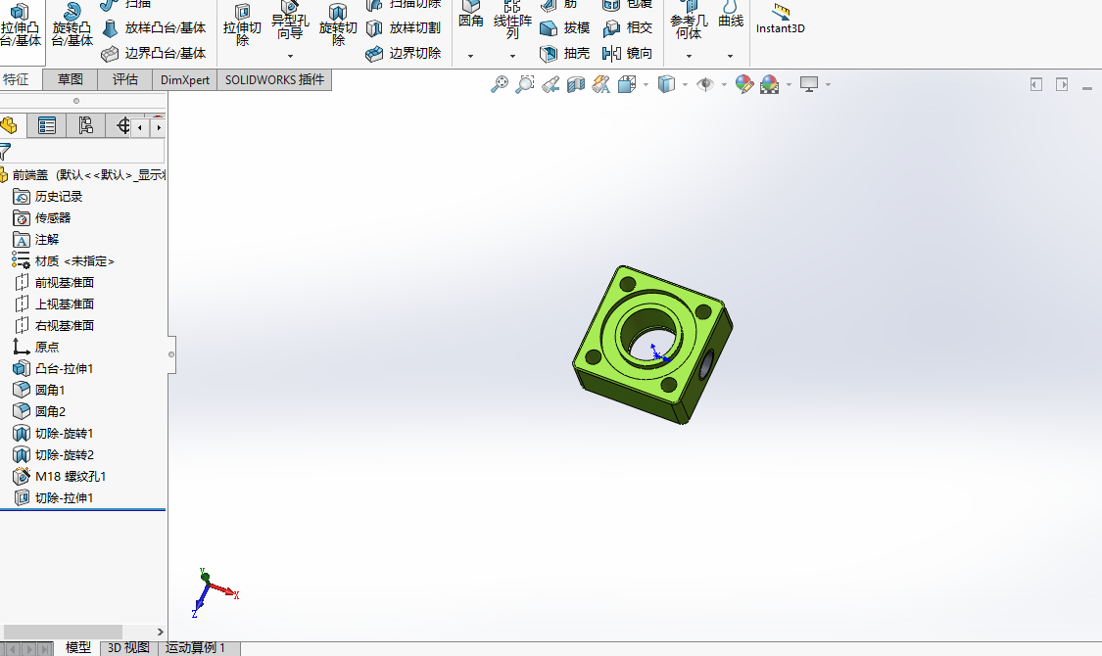Select the M18 螺纹孔1 feature

pyautogui.click(x=60, y=477)
